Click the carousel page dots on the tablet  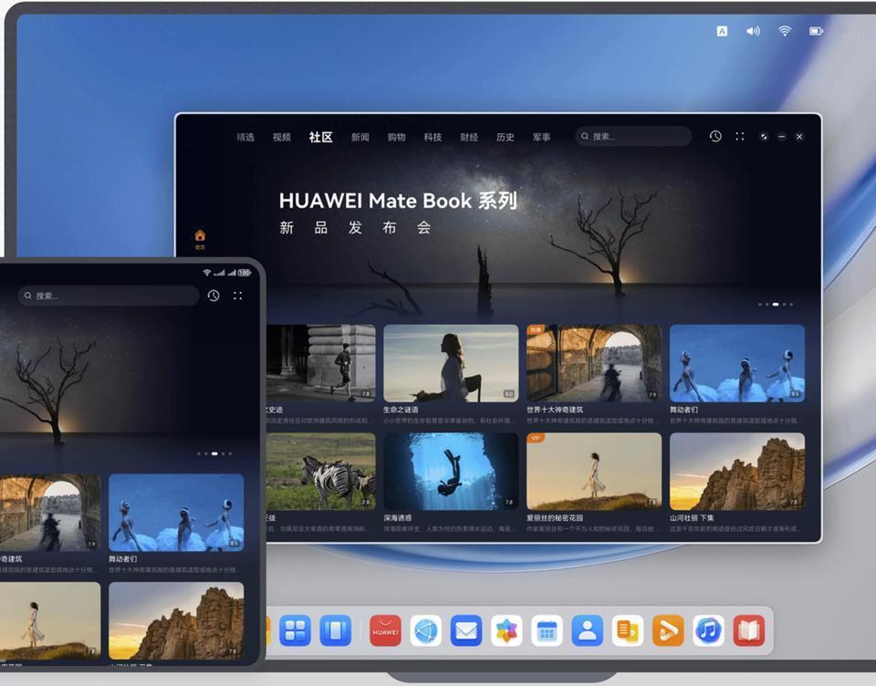(214, 453)
